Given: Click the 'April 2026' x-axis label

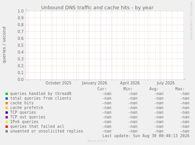Looking at the screenshot, I should [130, 83].
